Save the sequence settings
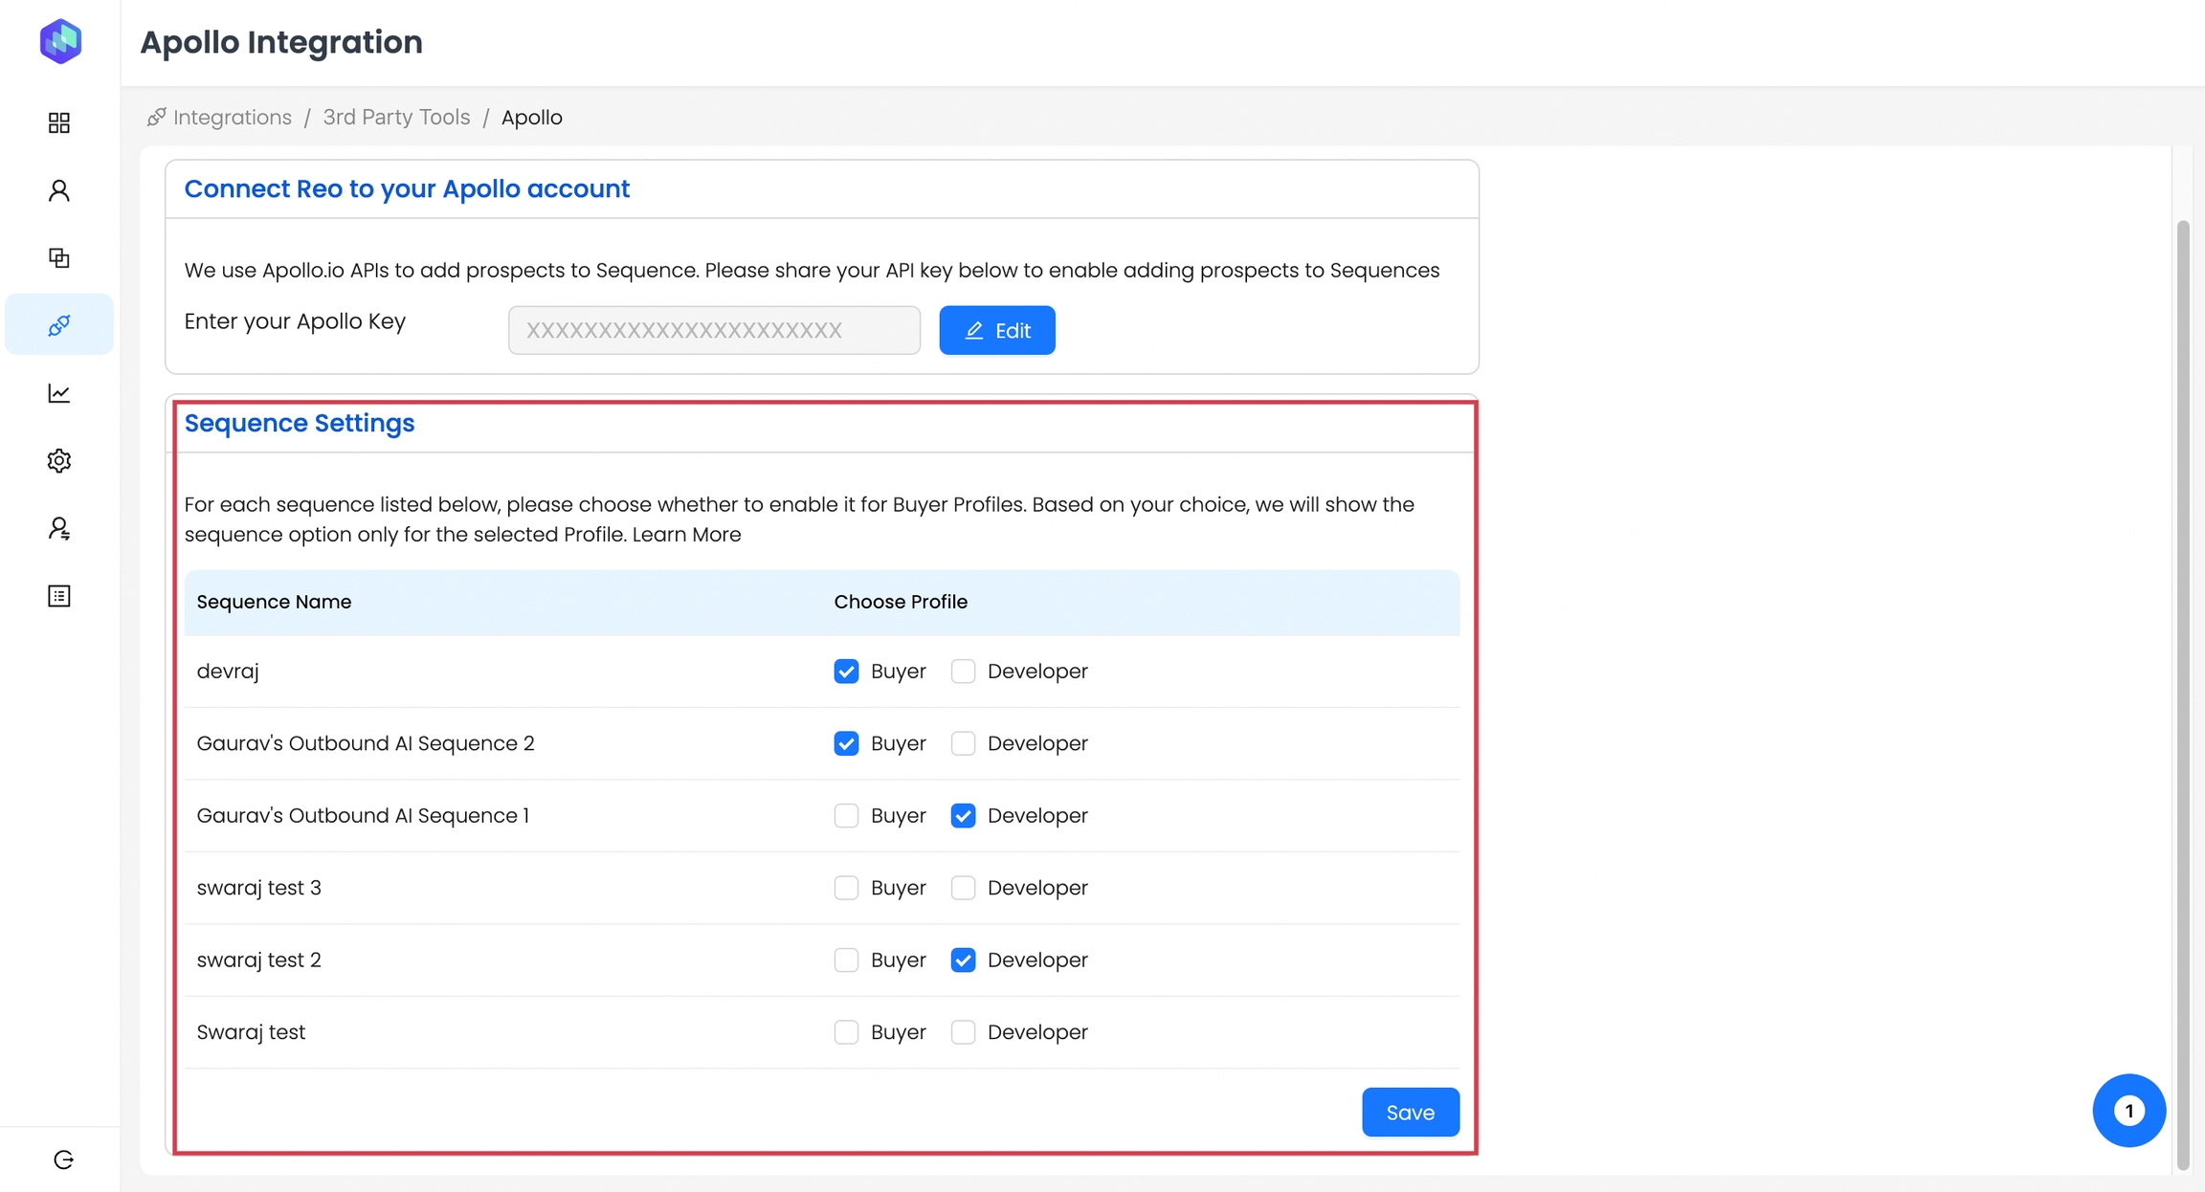Image resolution: width=2205 pixels, height=1192 pixels. 1410,1113
